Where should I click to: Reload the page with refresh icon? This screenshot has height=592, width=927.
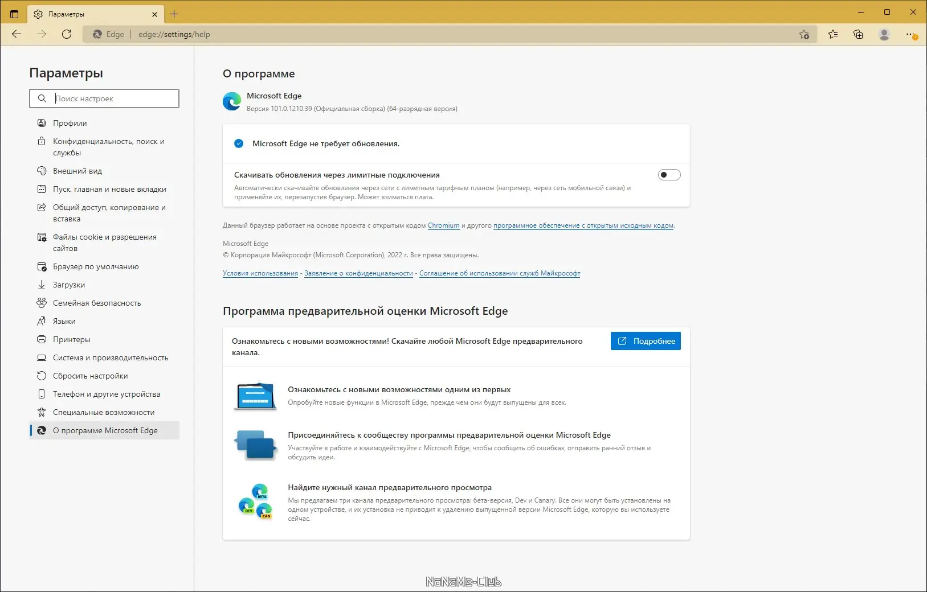[67, 34]
